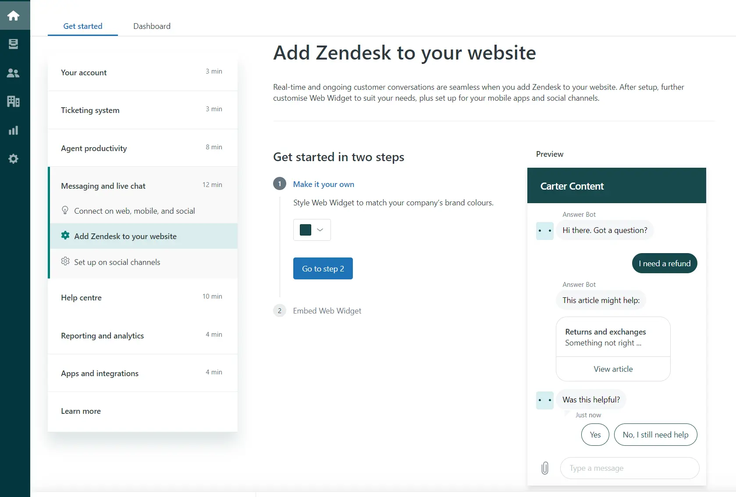This screenshot has width=736, height=497.
Task: Open the Admin gear icon in sidebar
Action: [x=14, y=159]
